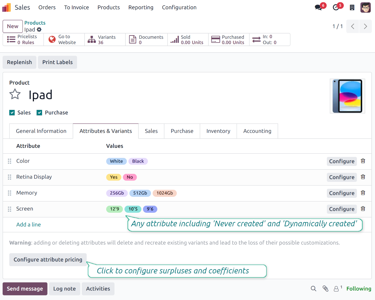Open Purchased 0.00 Units stat button

point(229,39)
